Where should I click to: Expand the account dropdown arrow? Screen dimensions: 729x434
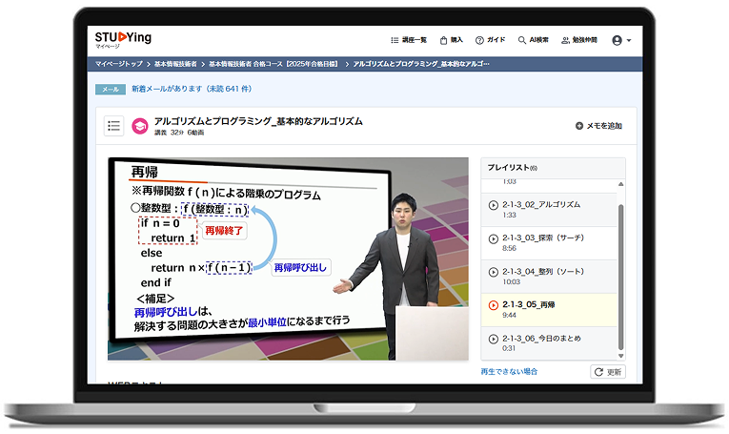[x=629, y=40]
